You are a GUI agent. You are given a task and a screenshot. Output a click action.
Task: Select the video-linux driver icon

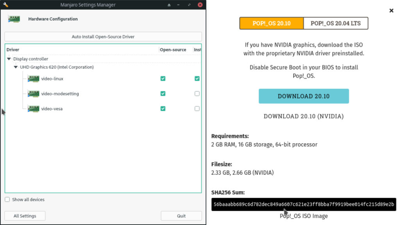pos(34,79)
